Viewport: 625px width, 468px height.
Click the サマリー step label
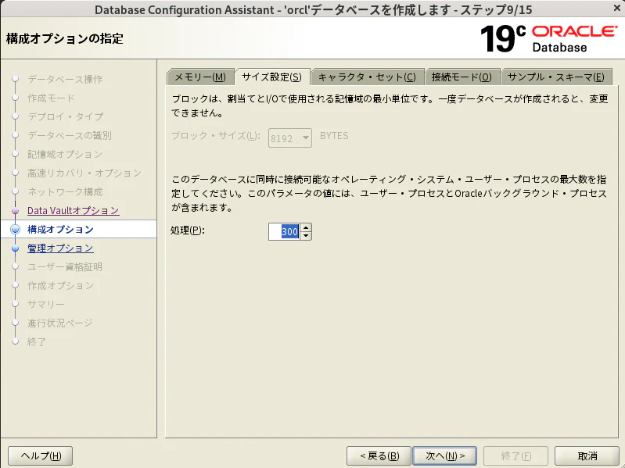(46, 304)
